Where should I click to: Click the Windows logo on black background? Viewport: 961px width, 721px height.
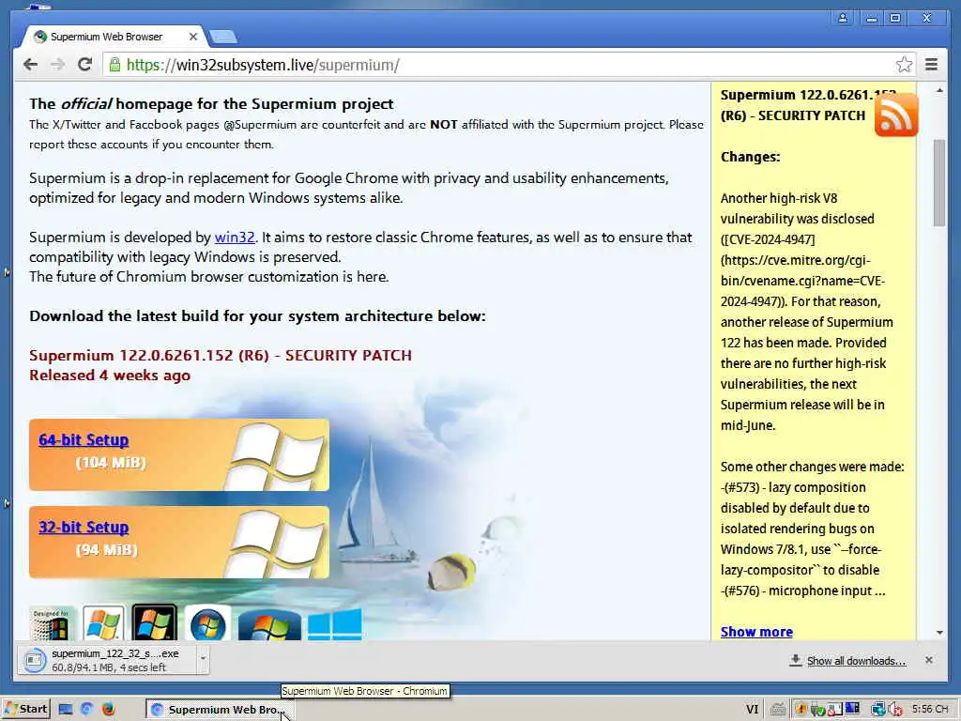click(x=155, y=623)
